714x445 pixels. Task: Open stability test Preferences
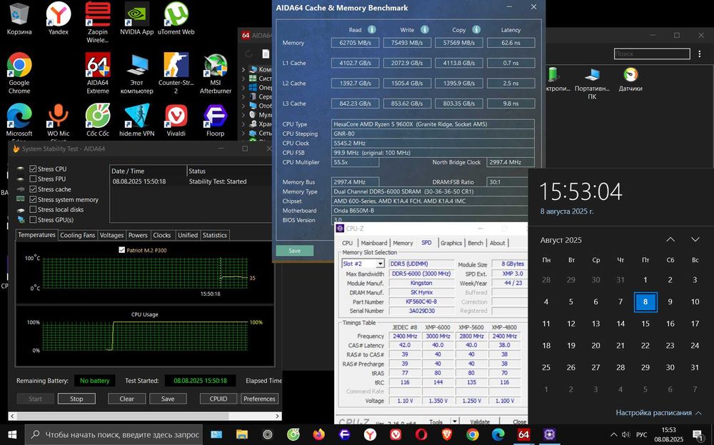259,399
